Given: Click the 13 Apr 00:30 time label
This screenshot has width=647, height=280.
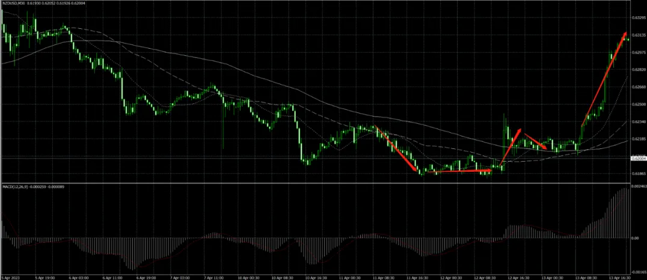Looking at the screenshot, I should (551, 278).
